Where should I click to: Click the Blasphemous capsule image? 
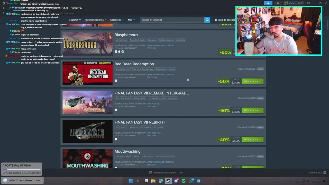tap(87, 44)
